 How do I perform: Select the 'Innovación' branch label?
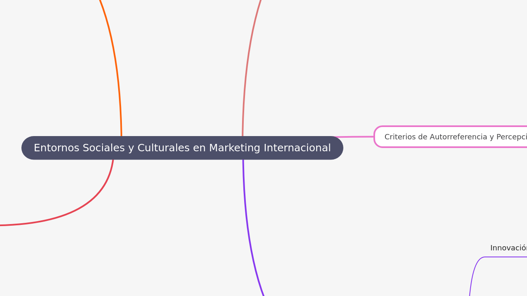(x=509, y=247)
